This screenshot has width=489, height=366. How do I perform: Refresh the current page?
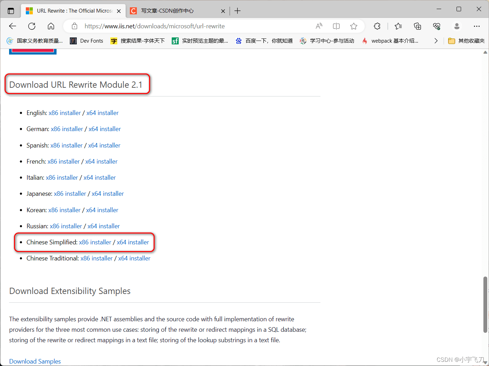pos(32,26)
